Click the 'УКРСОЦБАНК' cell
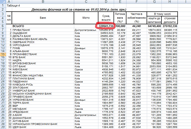This screenshot has width=191, height=129. (43, 45)
